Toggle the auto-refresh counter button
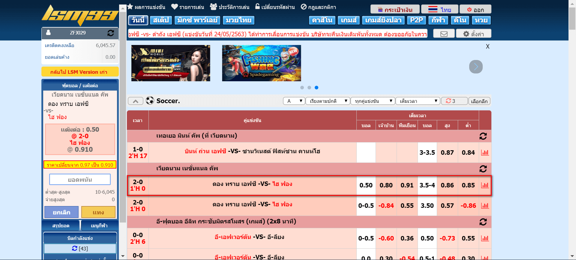The width and height of the screenshot is (576, 260). [454, 101]
